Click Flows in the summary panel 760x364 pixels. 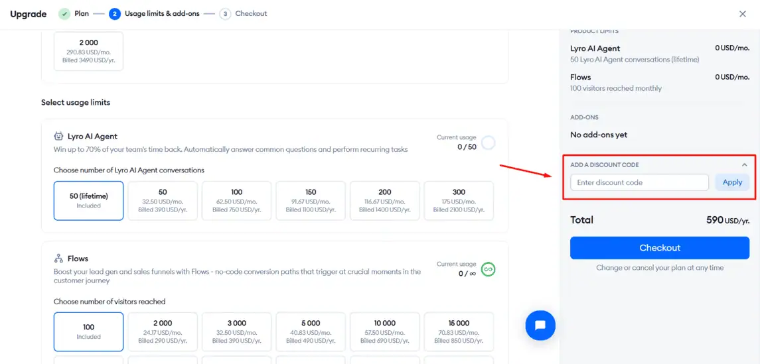[581, 77]
